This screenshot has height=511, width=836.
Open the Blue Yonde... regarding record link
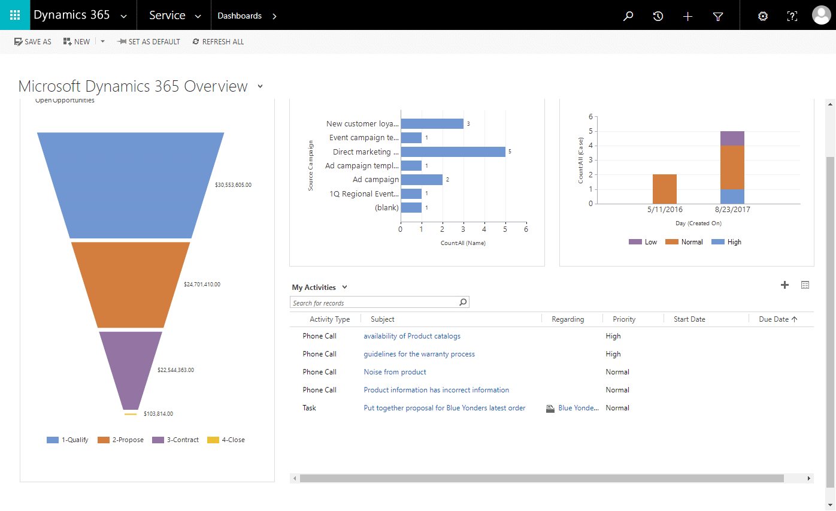click(x=578, y=408)
